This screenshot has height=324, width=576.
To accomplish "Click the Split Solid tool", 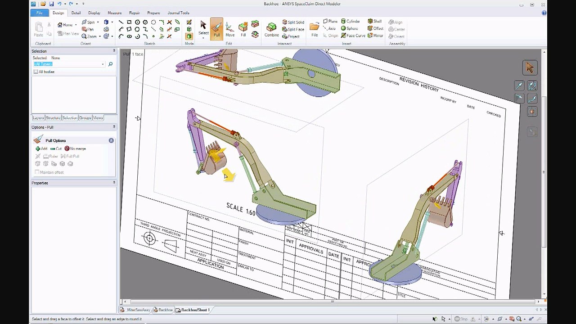I will (293, 22).
